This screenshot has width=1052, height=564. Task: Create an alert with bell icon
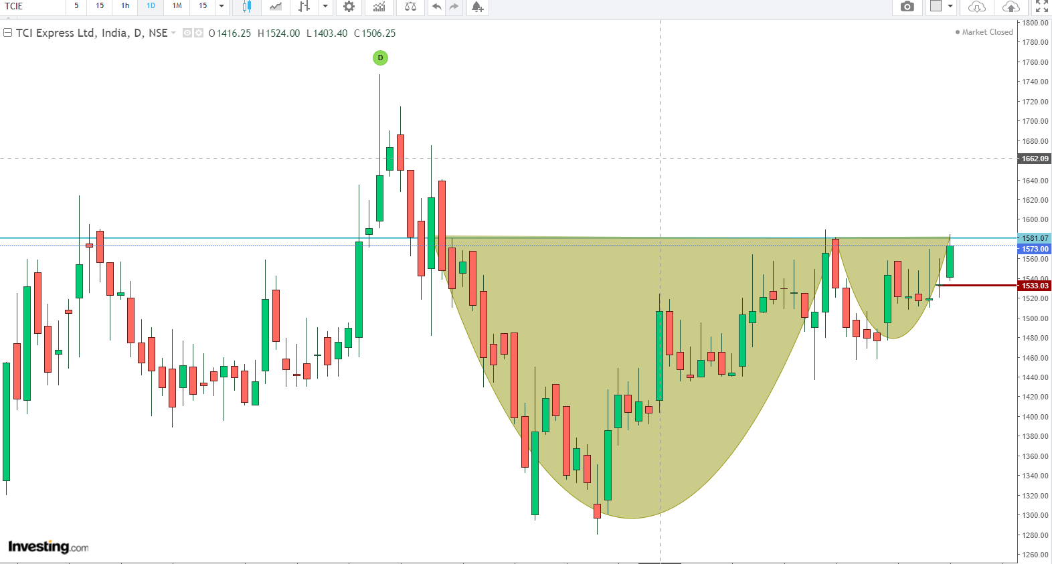point(477,7)
